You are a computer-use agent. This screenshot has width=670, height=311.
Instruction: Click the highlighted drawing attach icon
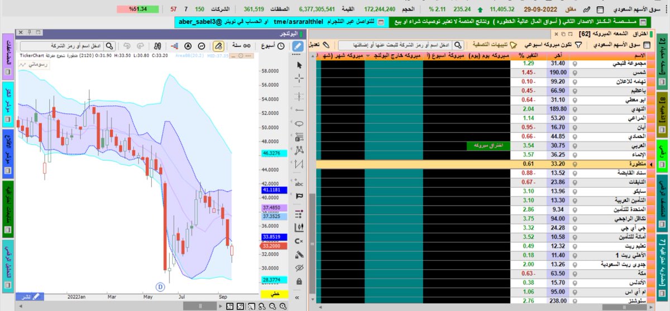[219, 46]
